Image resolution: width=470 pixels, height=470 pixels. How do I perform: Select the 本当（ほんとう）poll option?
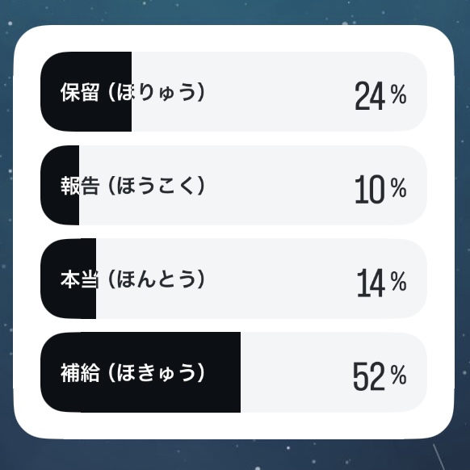click(233, 279)
